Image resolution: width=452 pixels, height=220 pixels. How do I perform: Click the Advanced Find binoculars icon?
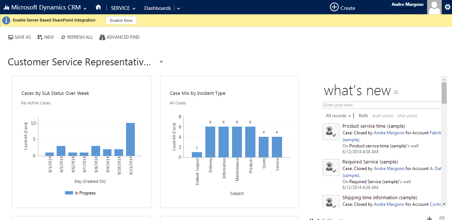coord(102,37)
